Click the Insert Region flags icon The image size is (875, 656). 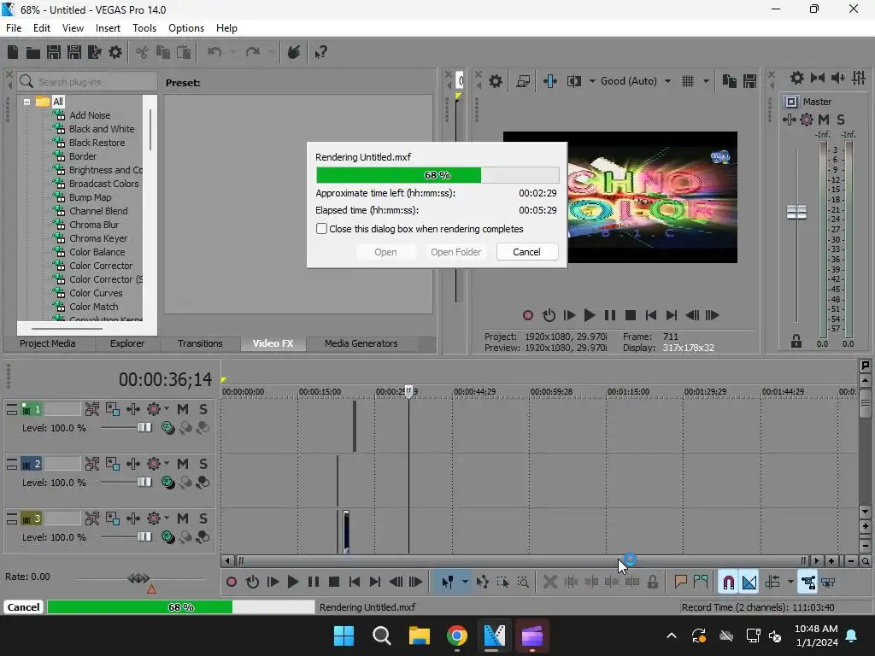tap(701, 583)
